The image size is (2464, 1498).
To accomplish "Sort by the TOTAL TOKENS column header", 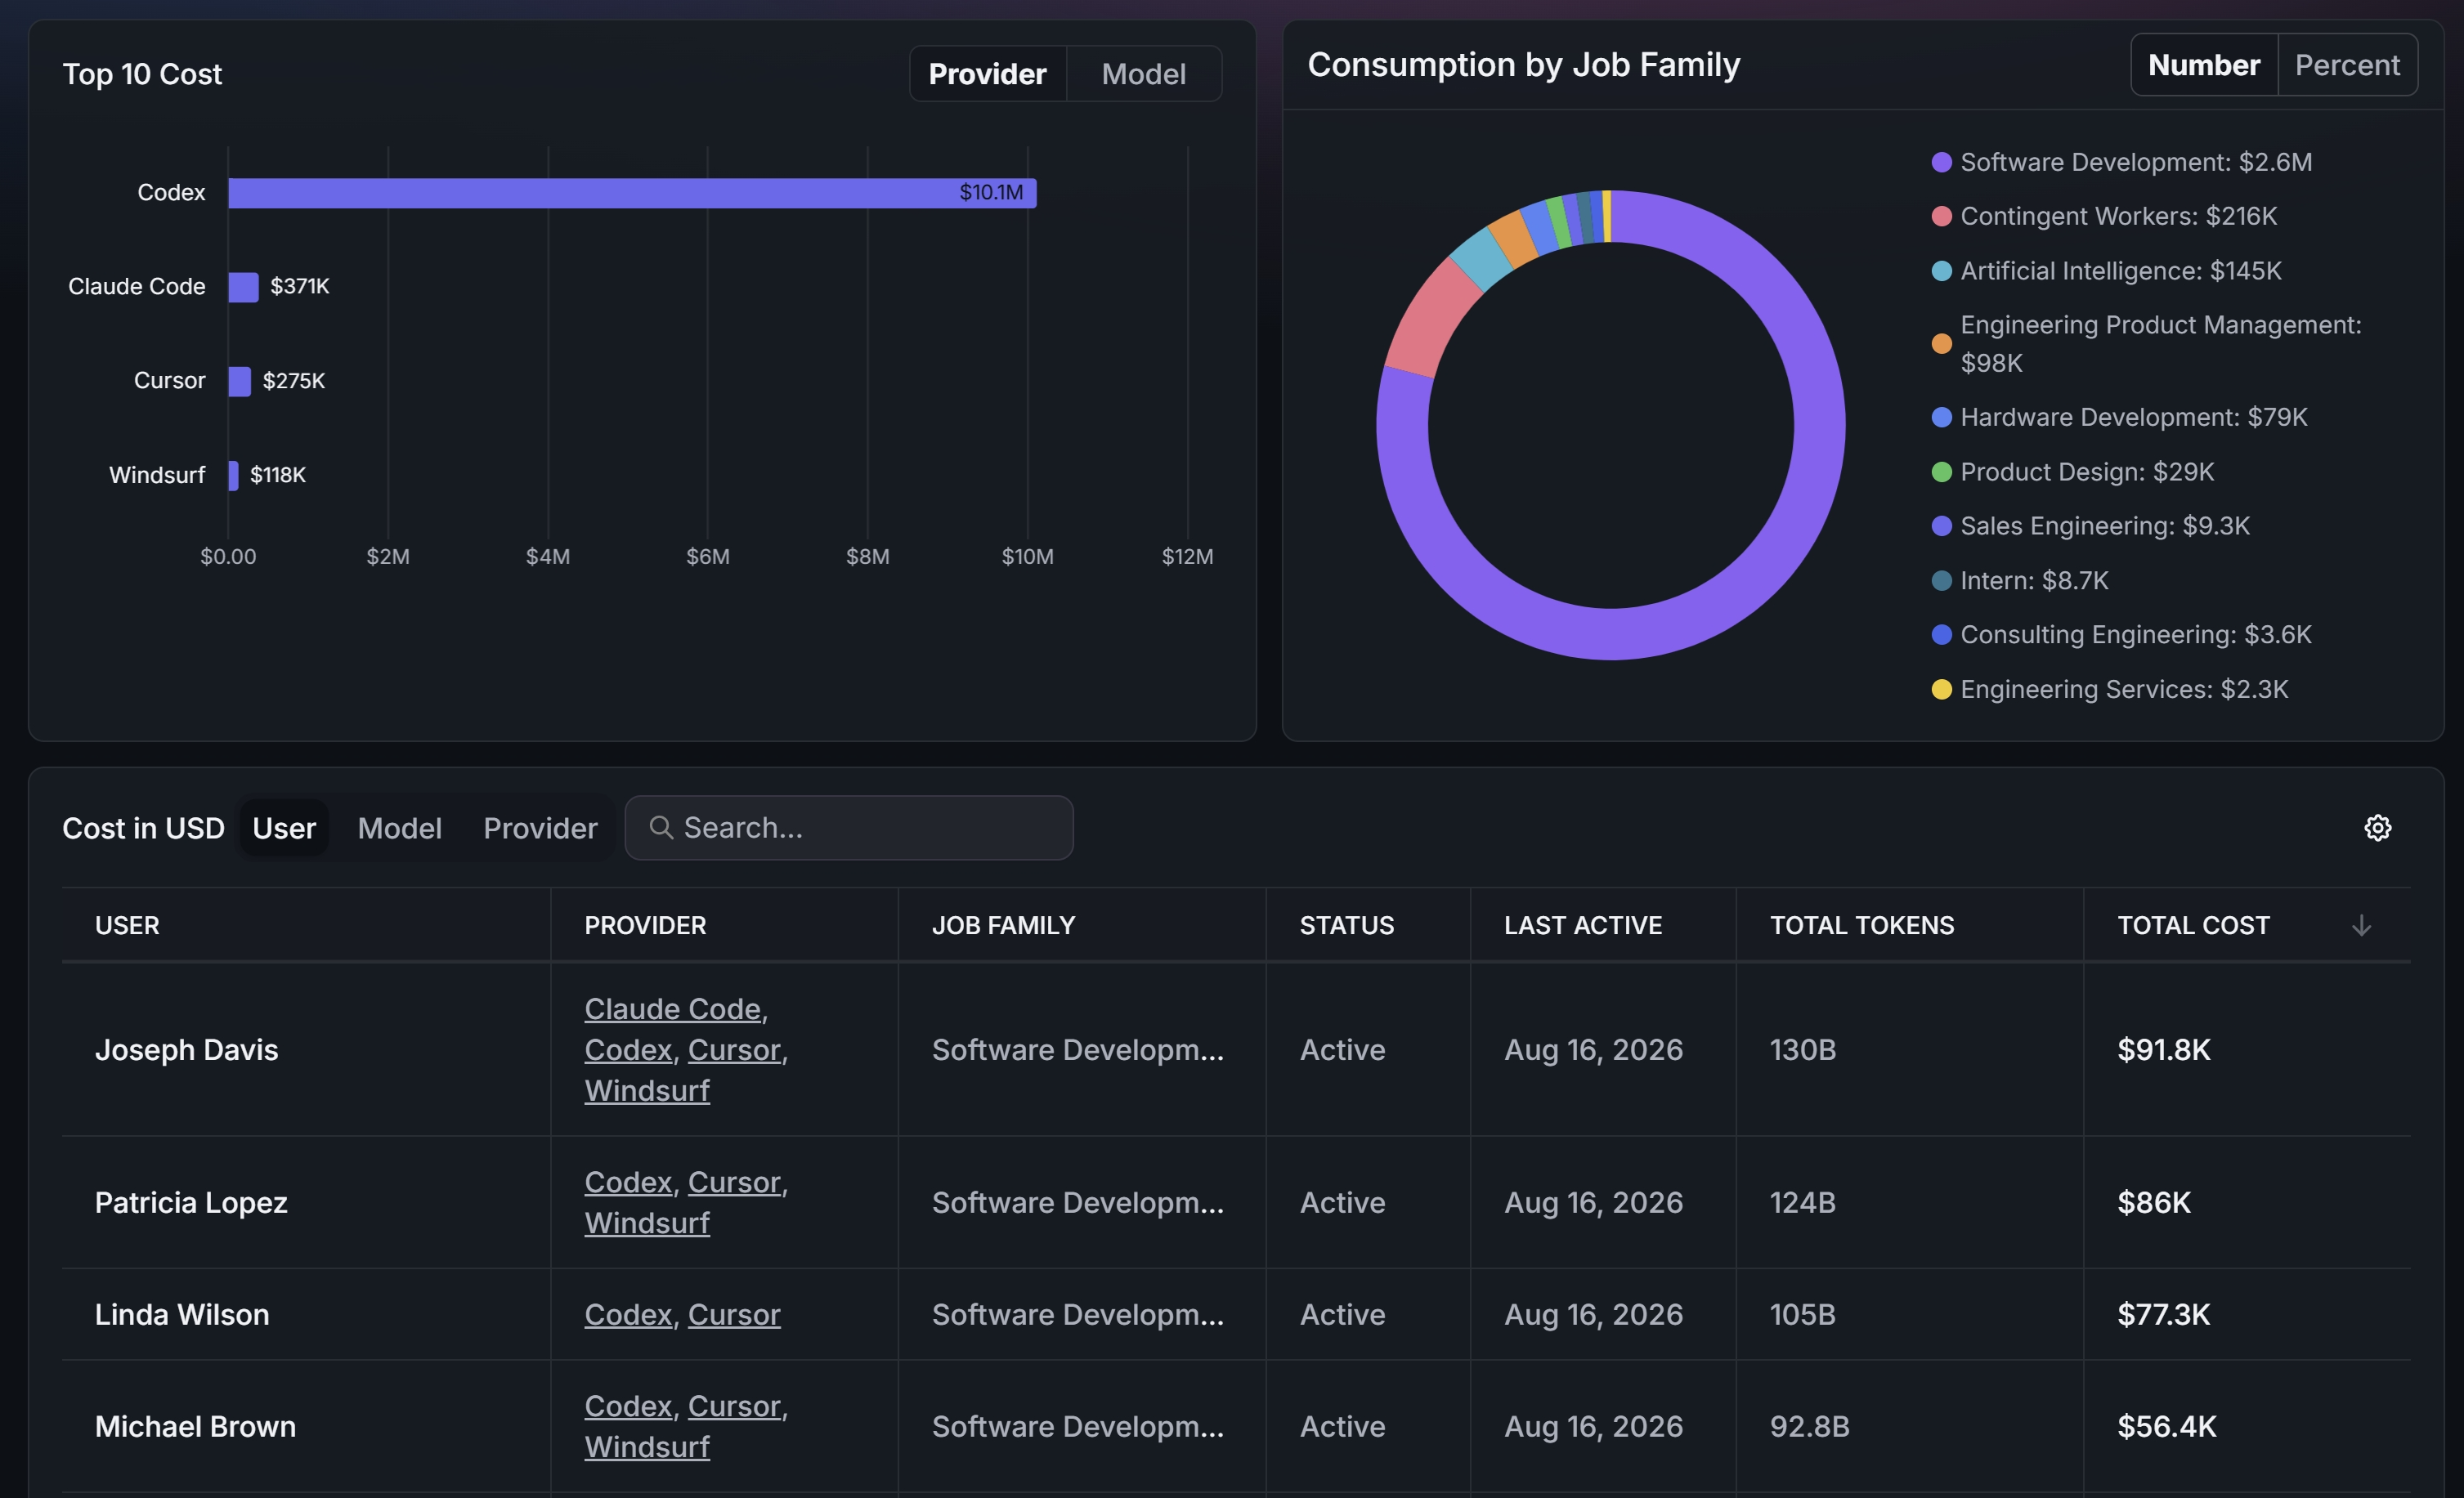I will 1861,925.
